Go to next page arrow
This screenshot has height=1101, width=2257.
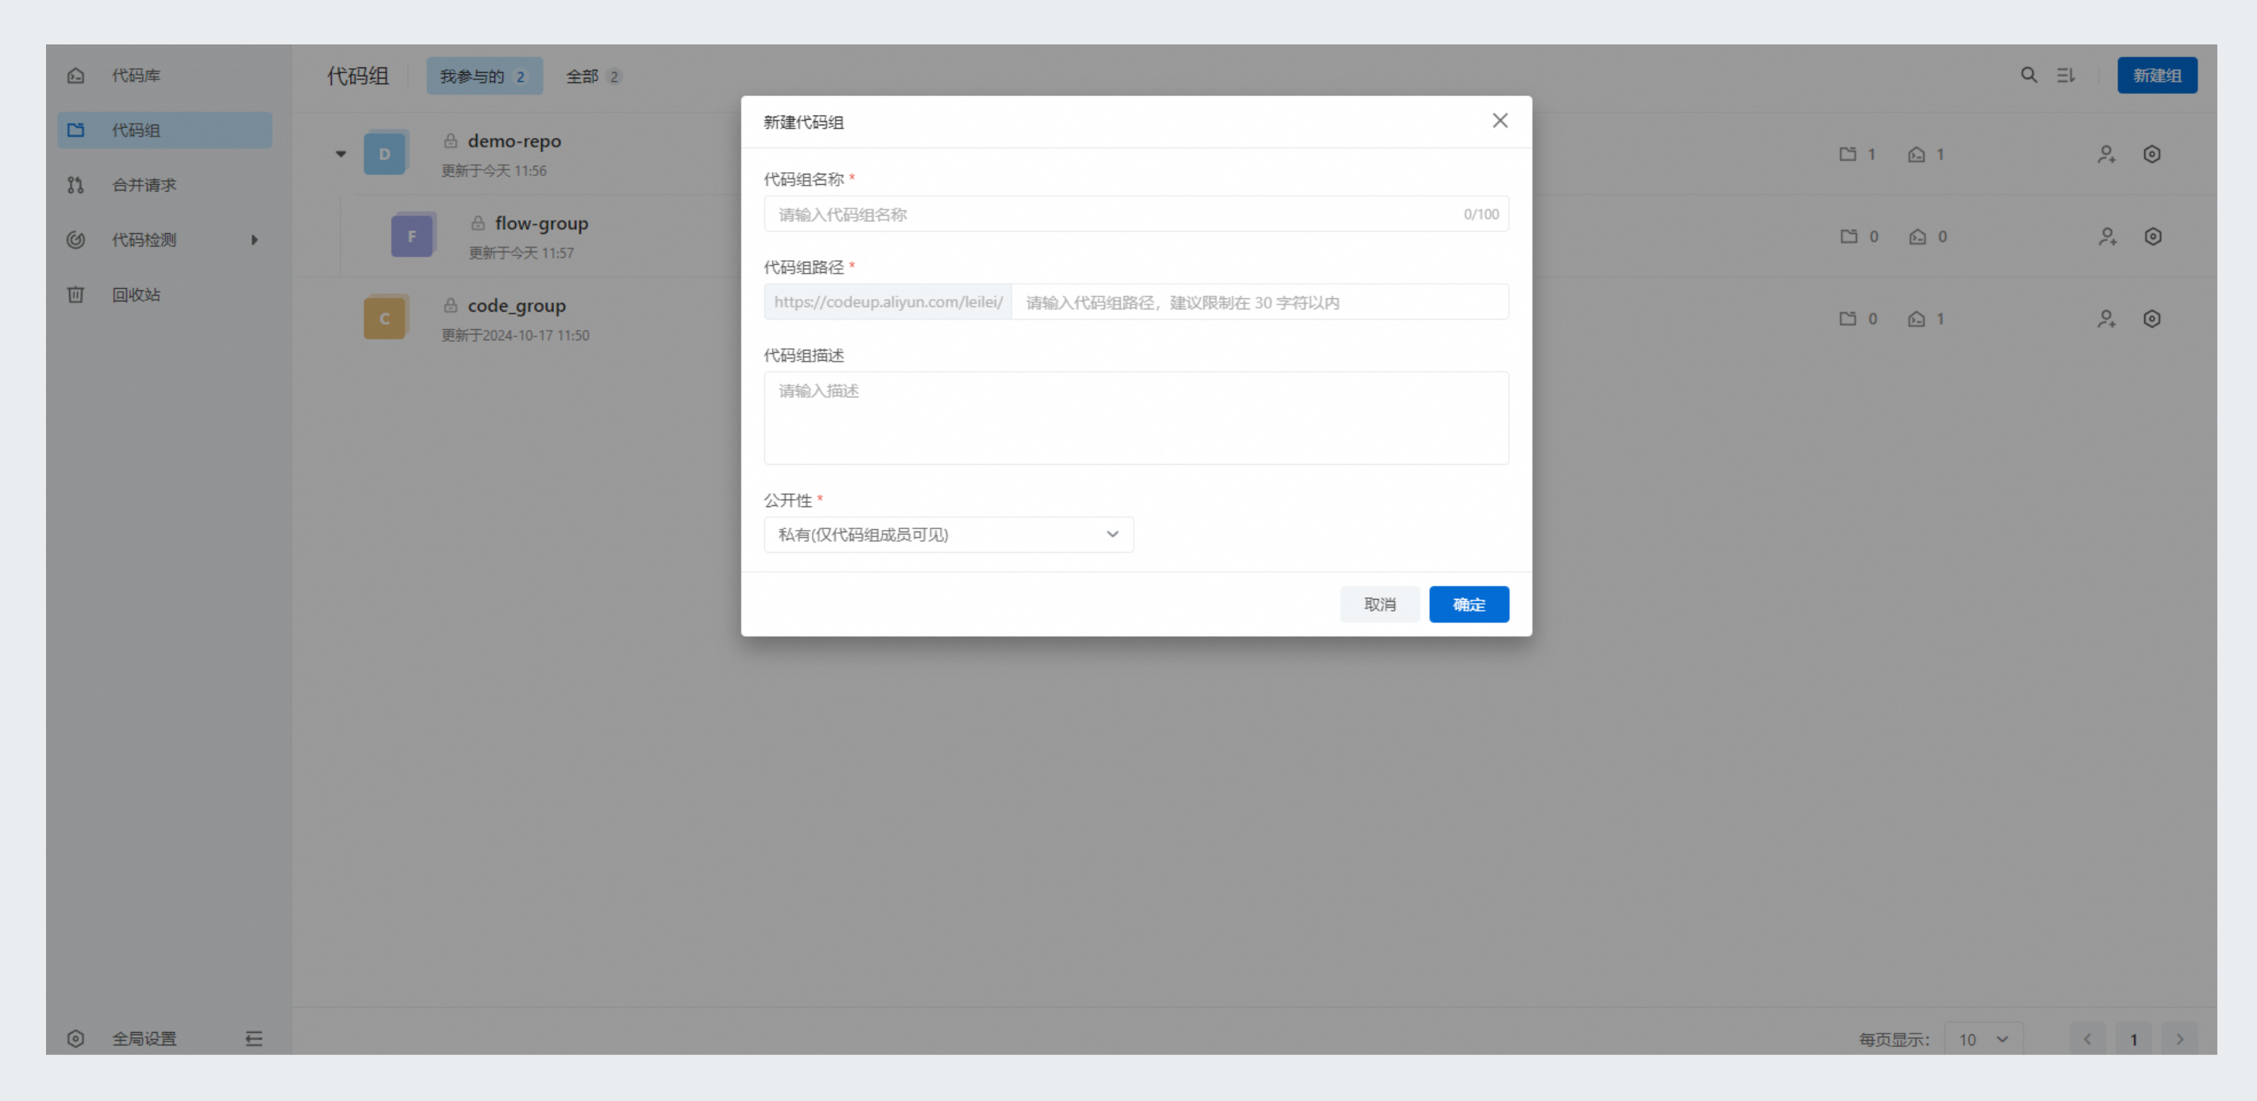coord(2179,1040)
